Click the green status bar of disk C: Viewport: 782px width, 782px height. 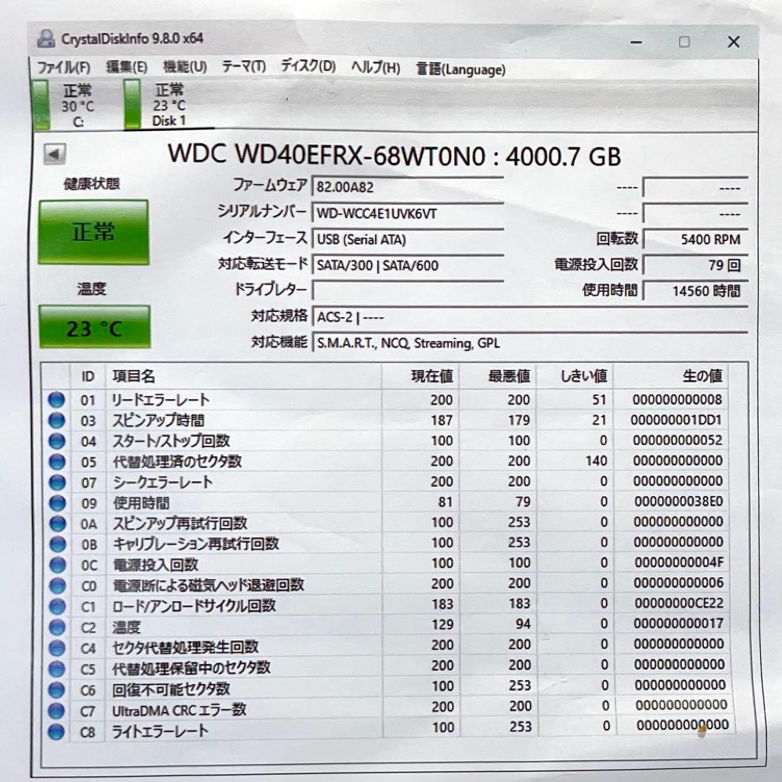pos(40,105)
